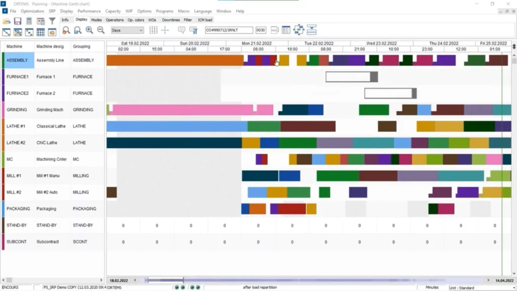
Task: Click the calculator icon in toolbar
Action: pyautogui.click(x=29, y=21)
